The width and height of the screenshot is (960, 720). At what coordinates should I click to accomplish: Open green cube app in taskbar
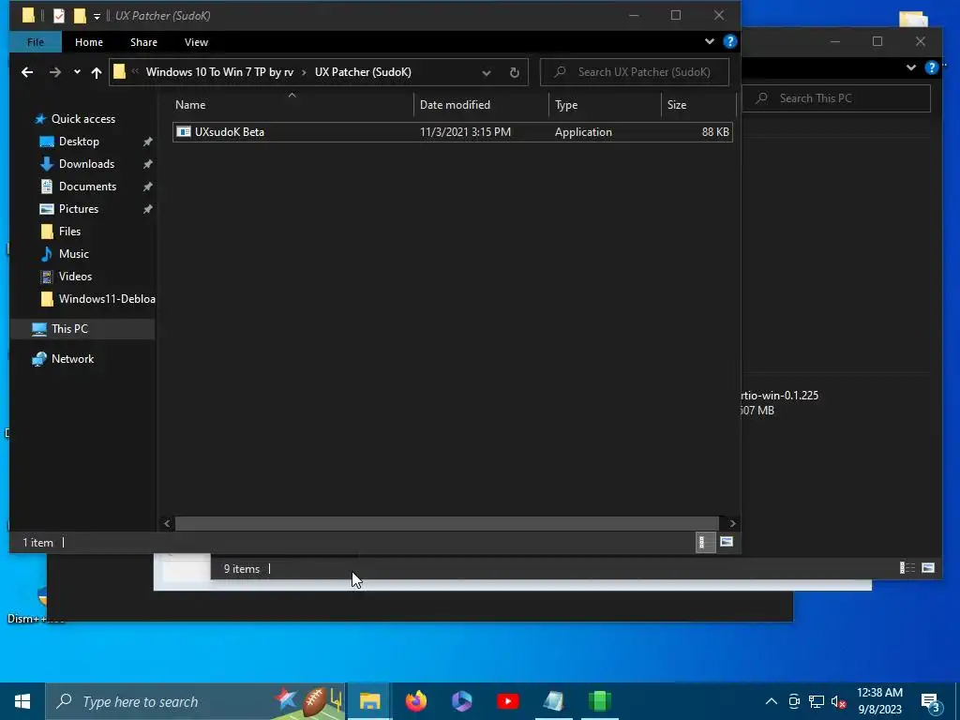click(599, 701)
